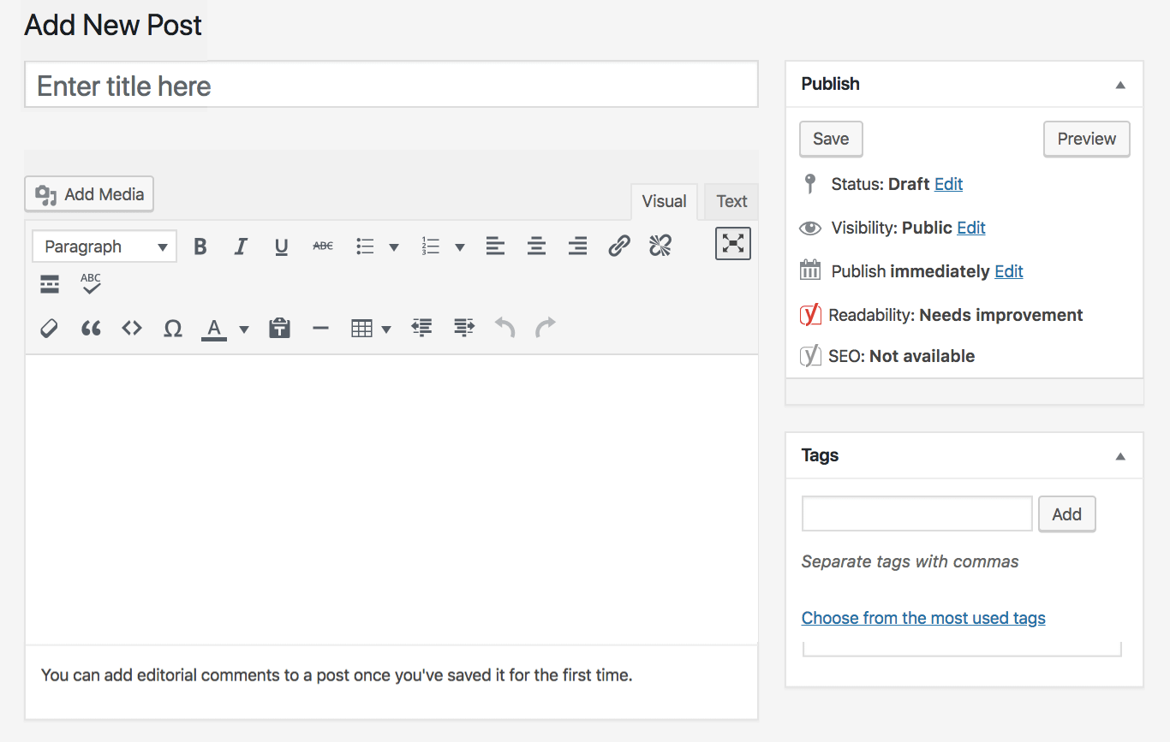
Task: Collapse the Tags panel
Action: pyautogui.click(x=1120, y=456)
